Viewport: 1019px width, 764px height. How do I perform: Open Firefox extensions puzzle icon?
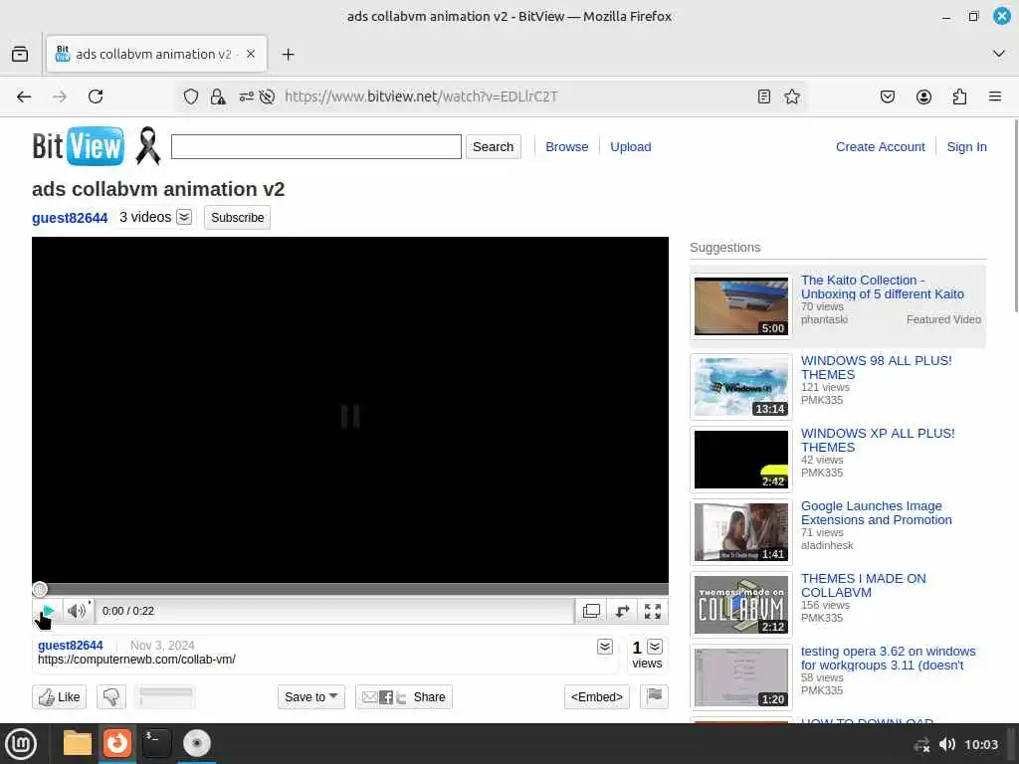[959, 96]
